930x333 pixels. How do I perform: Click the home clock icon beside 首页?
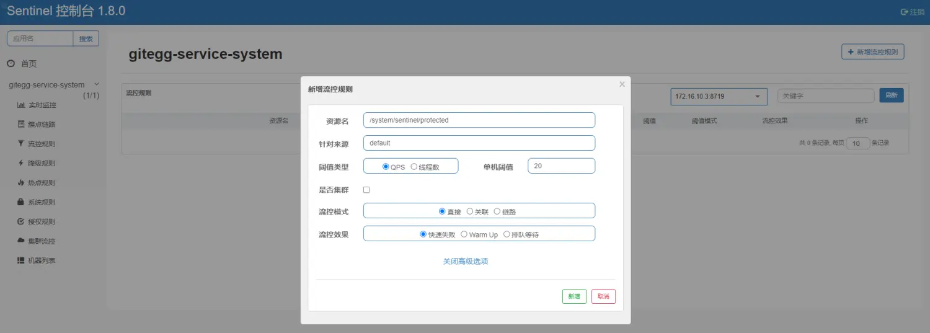[11, 63]
